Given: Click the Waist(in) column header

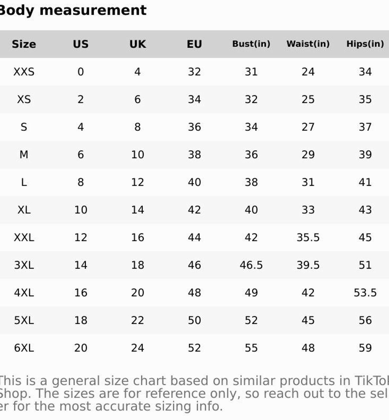Looking at the screenshot, I should coord(308,44).
